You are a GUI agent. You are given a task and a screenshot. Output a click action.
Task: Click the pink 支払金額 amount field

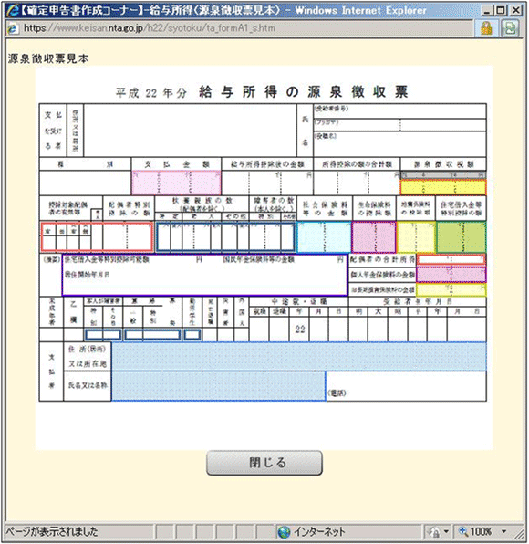pos(176,183)
